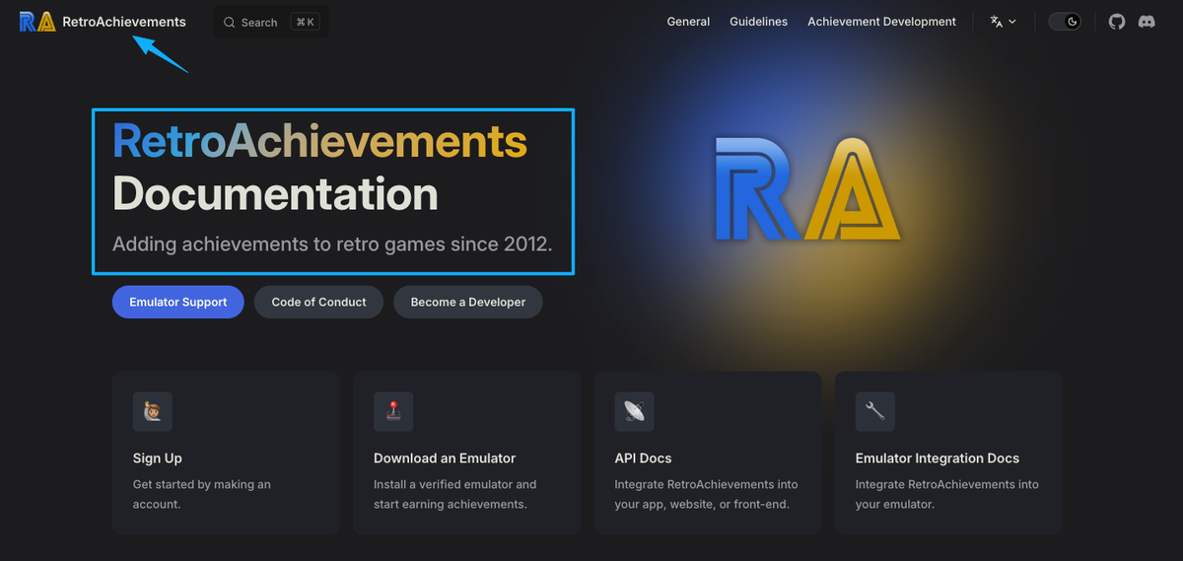This screenshot has width=1183, height=561.
Task: Click the gradient "RetroAchievements" hero heading
Action: click(319, 141)
